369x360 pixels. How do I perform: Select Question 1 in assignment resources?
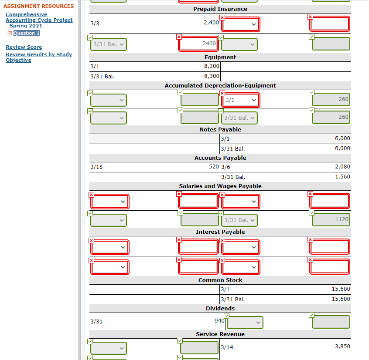pyautogui.click(x=26, y=33)
